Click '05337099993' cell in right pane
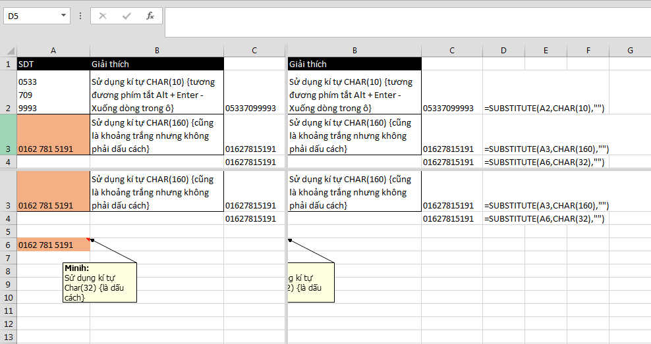This screenshot has height=344, width=651. tap(452, 92)
